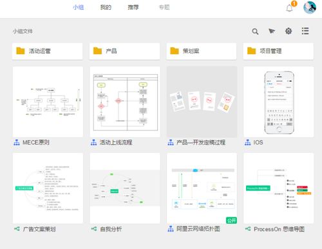Click mind map icon beside 自我分析
322x249 pixels.
(x=94, y=229)
